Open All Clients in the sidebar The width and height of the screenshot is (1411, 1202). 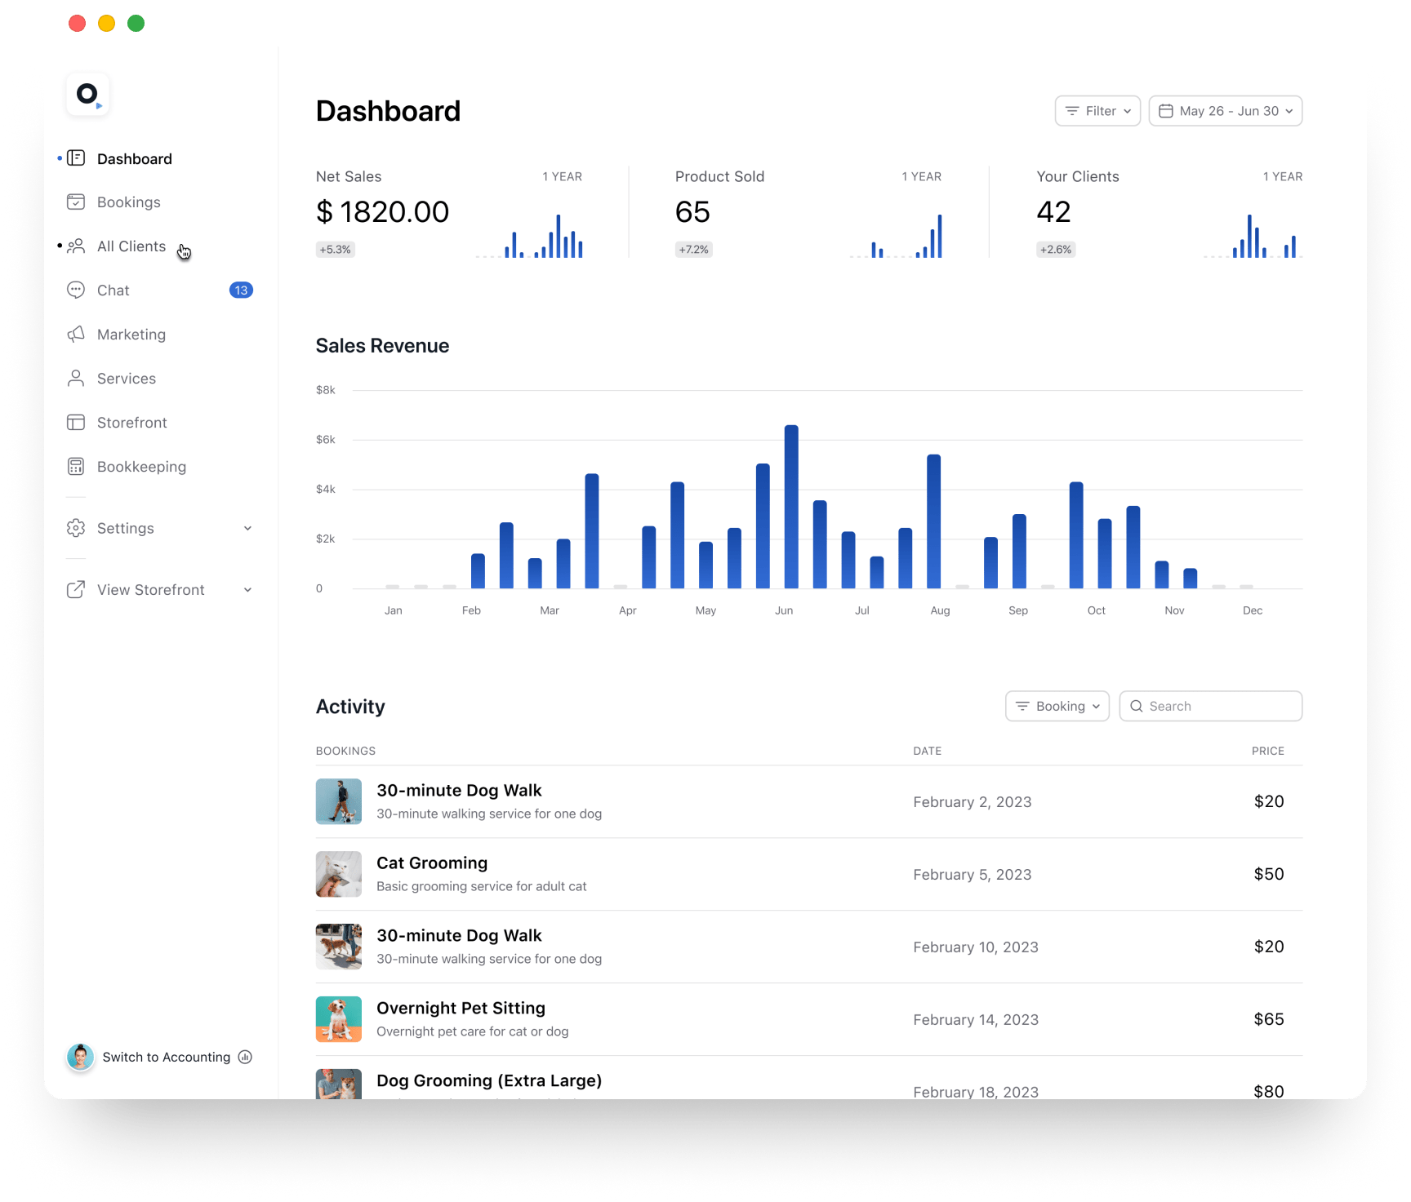(x=131, y=246)
